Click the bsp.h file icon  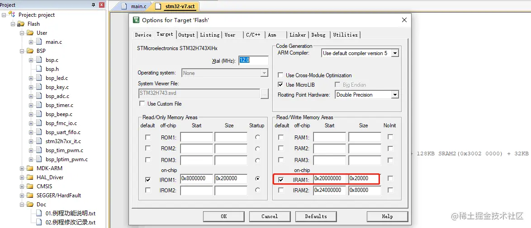click(x=40, y=69)
